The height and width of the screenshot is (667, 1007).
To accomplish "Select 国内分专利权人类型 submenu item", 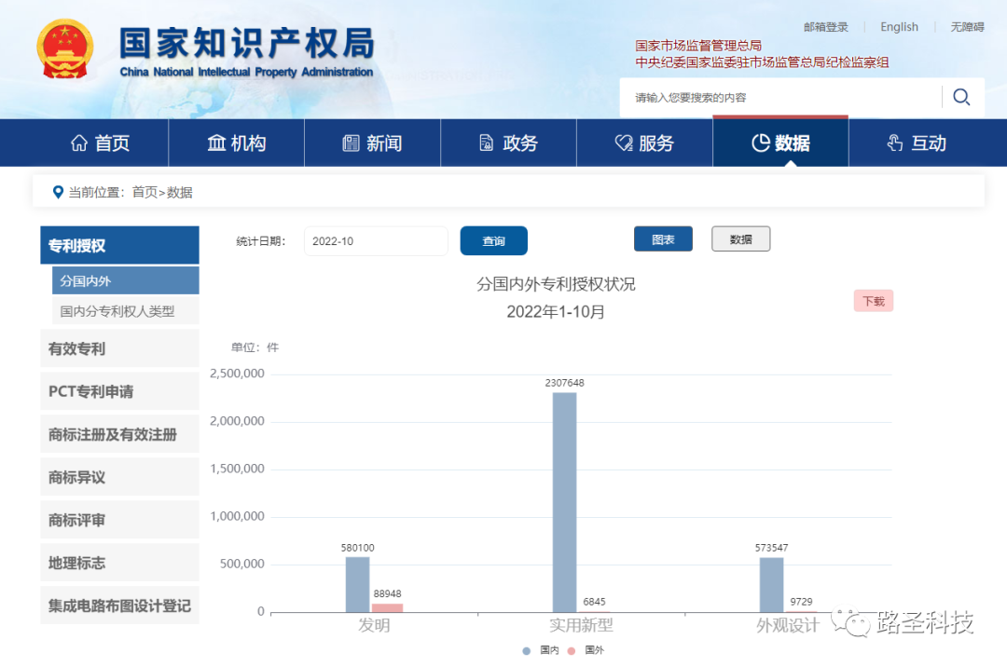I will click(x=125, y=311).
